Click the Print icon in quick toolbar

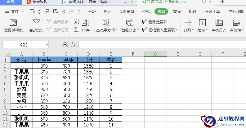click(48, 11)
